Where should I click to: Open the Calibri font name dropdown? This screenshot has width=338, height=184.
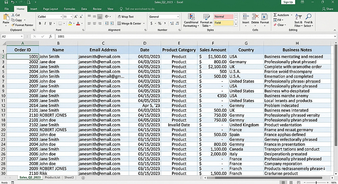61,17
